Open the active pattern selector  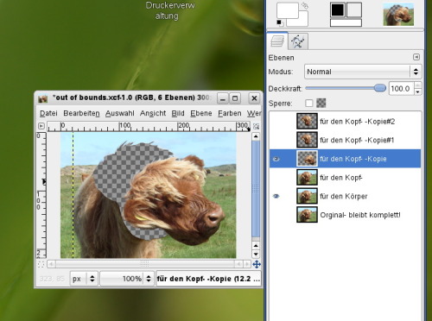[x=353, y=9]
